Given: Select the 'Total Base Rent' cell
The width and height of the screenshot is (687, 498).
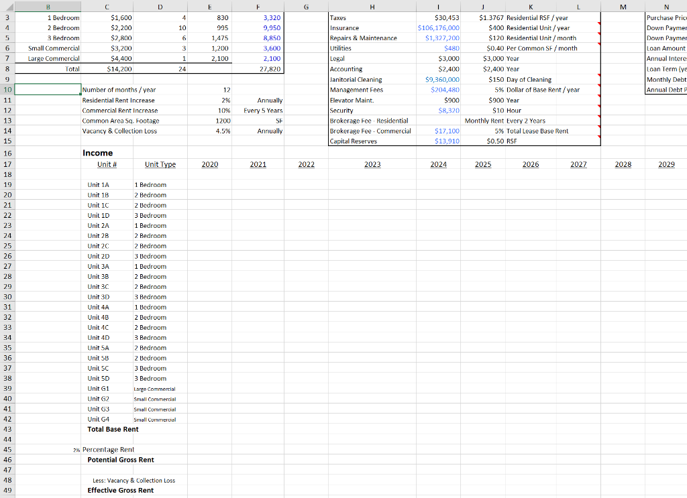Looking at the screenshot, I should tap(113, 429).
